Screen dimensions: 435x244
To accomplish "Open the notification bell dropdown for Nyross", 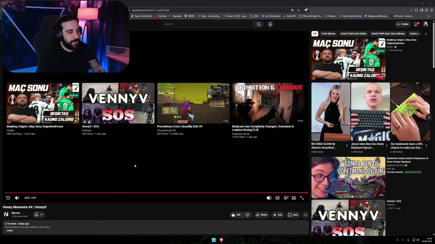I will [x=39, y=215].
